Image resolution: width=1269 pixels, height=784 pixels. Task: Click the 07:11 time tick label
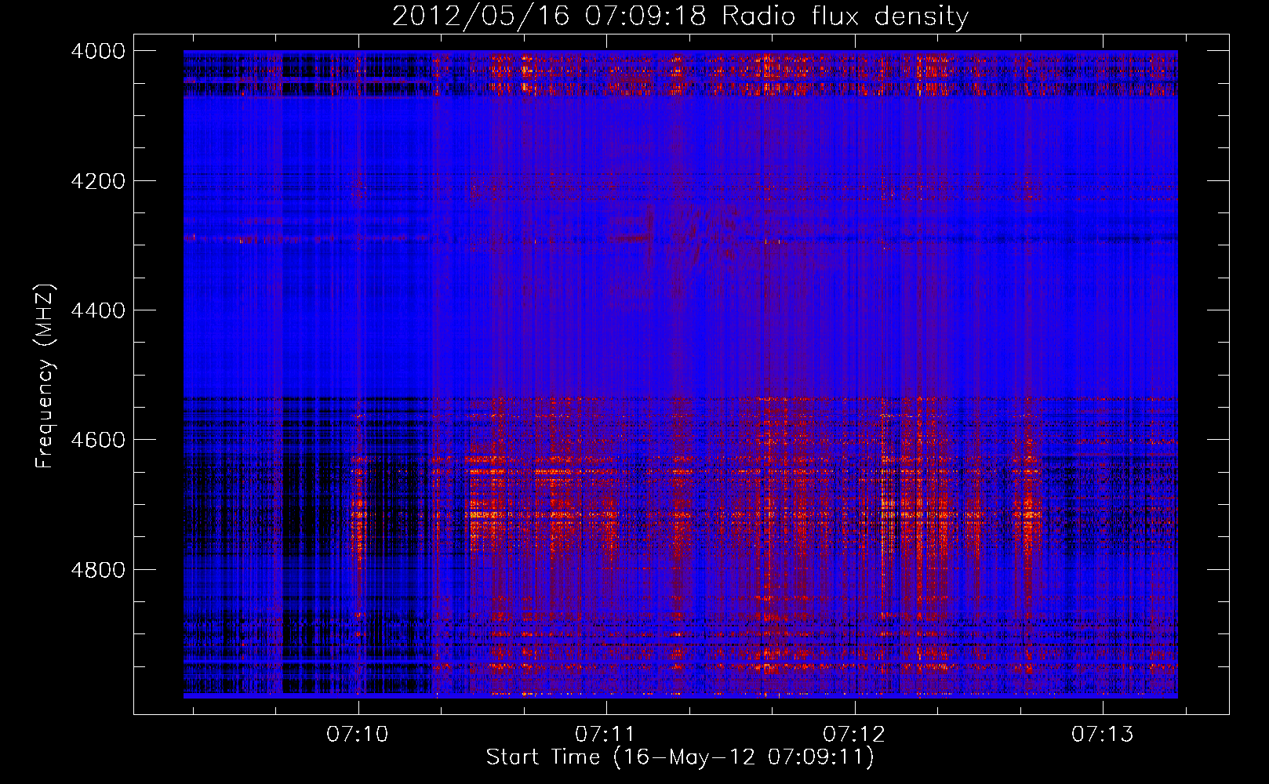click(605, 734)
